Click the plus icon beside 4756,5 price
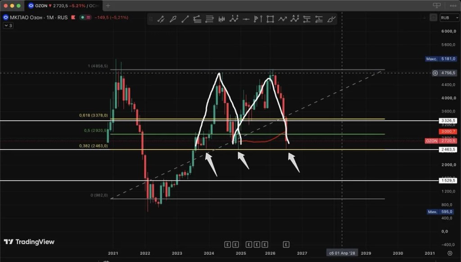The width and height of the screenshot is (461, 262). point(435,73)
